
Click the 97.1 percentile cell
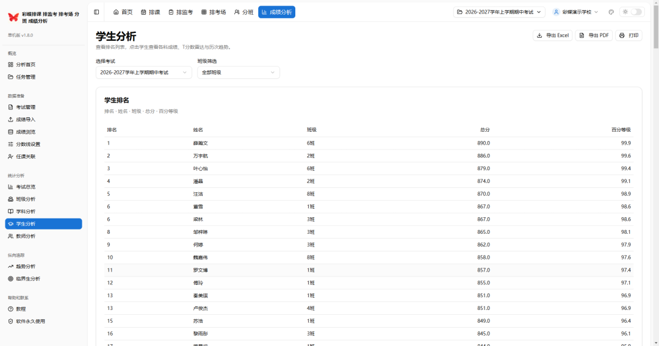(626, 283)
